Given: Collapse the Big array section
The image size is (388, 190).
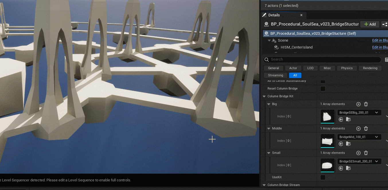Looking at the screenshot, I should [269, 104].
